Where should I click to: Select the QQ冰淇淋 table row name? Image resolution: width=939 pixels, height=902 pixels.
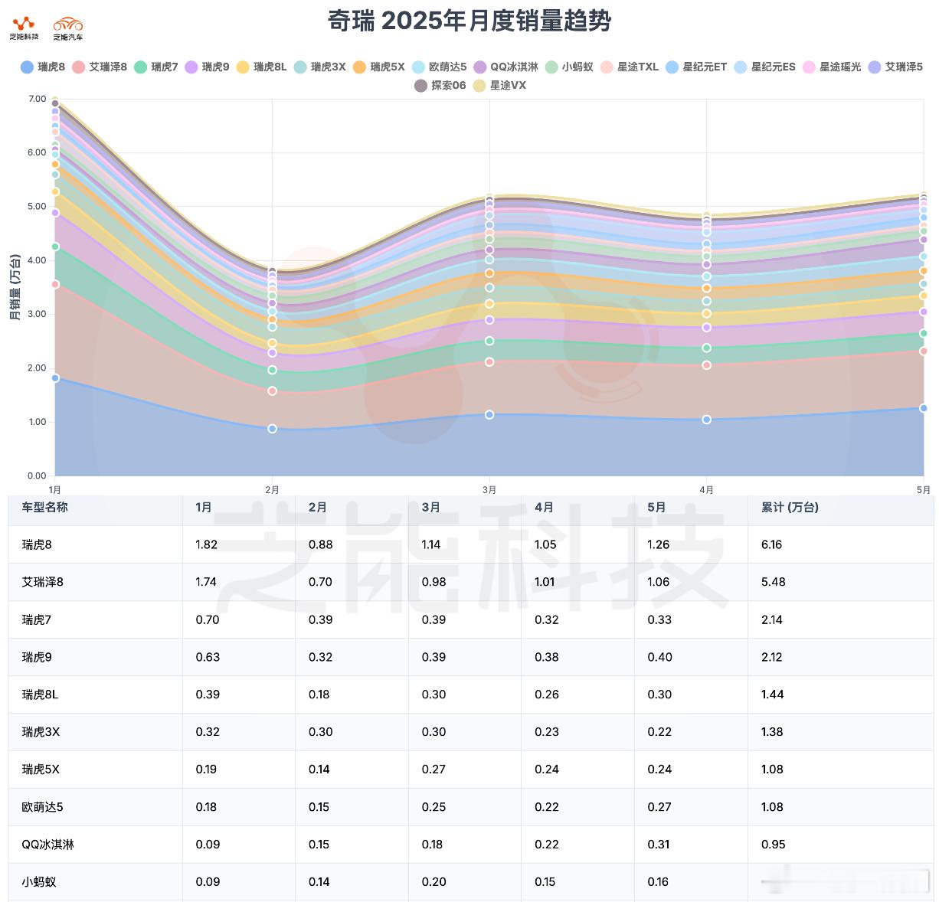tap(48, 845)
